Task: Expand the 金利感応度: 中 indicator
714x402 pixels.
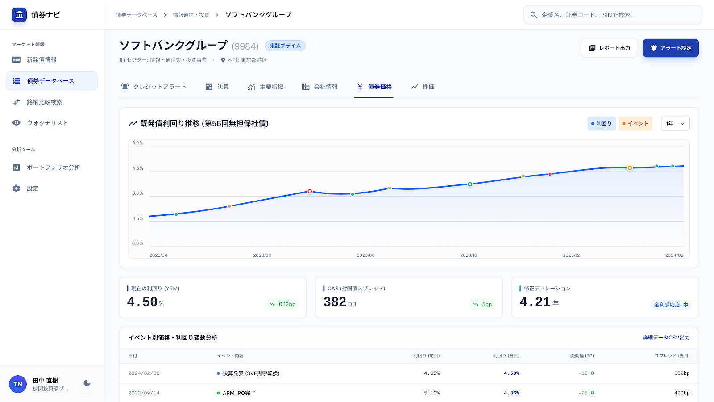Action: click(x=671, y=305)
